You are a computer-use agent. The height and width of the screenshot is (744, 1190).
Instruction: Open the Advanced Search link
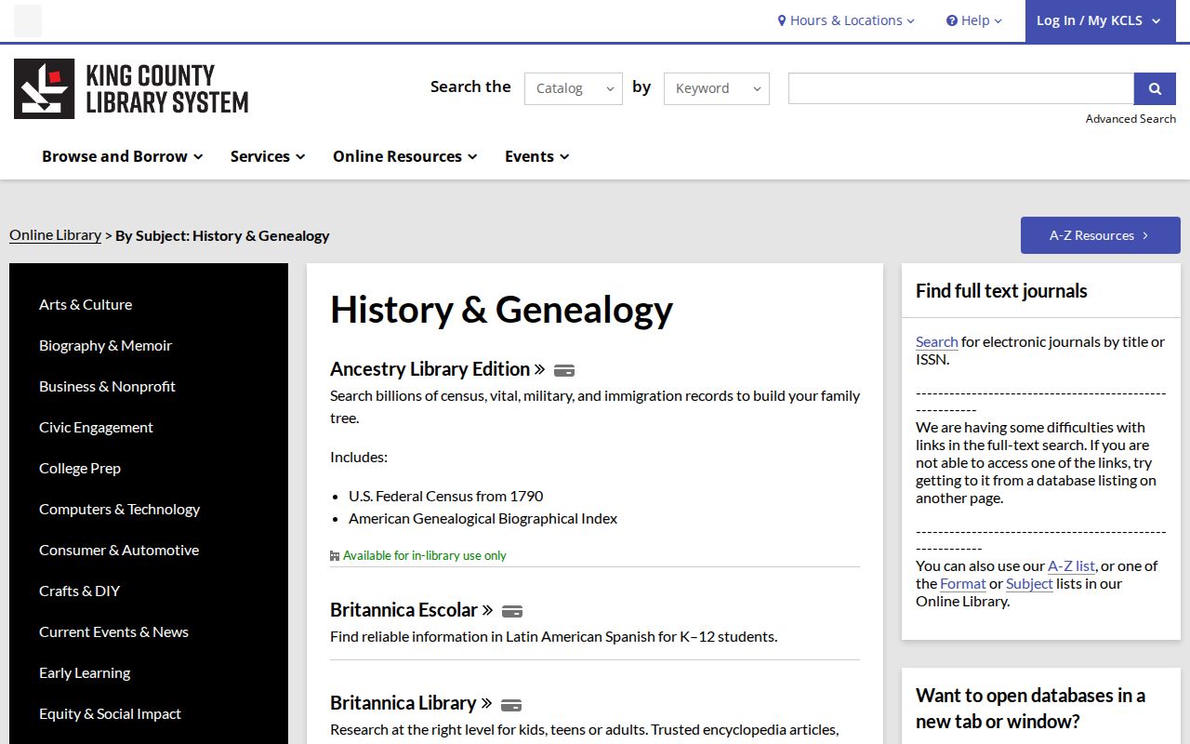[x=1130, y=118]
